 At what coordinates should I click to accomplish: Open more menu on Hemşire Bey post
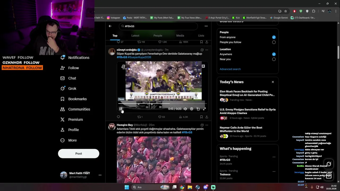(x=207, y=125)
